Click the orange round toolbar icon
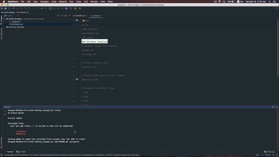 [75, 8]
